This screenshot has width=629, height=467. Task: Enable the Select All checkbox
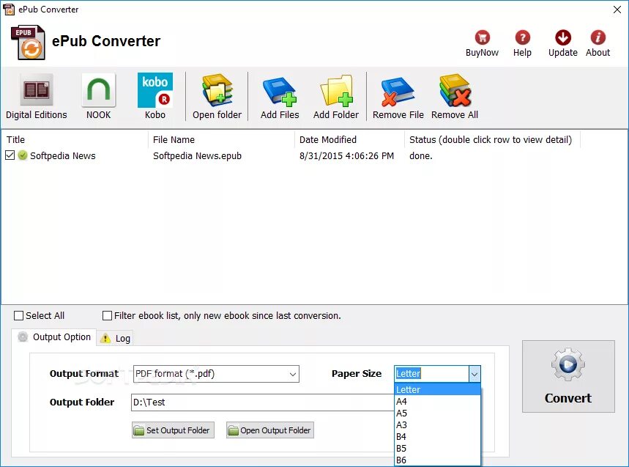click(18, 316)
